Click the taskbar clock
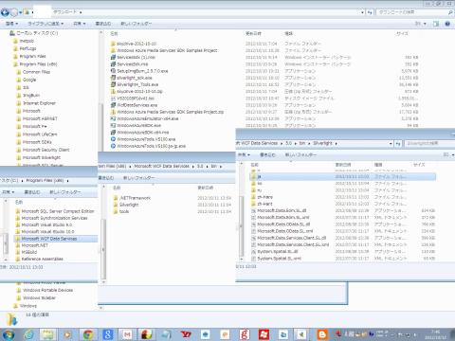The image size is (455, 341). coord(436,334)
